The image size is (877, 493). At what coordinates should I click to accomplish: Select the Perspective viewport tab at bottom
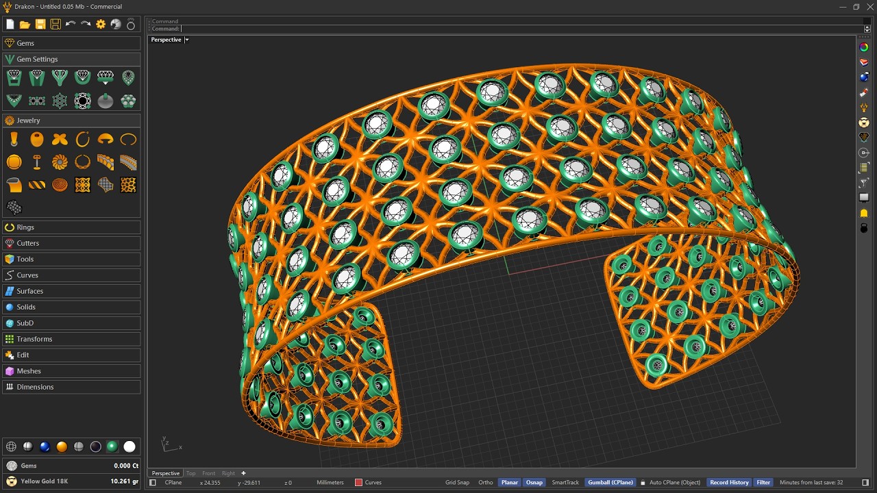coord(165,473)
